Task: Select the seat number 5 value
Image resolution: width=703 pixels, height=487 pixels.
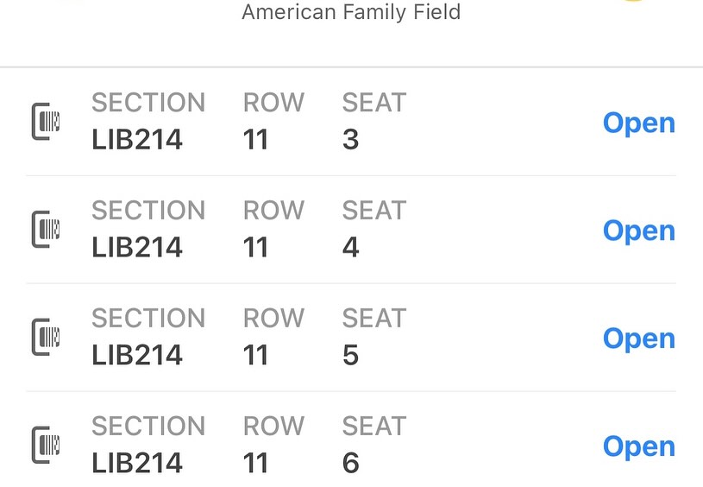Action: pyautogui.click(x=350, y=355)
